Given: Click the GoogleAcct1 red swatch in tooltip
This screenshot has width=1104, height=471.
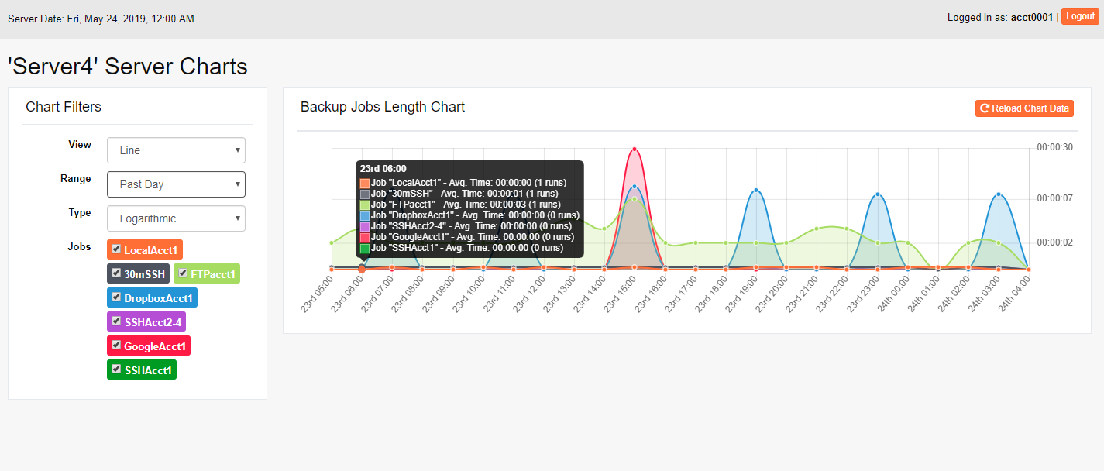Looking at the screenshot, I should pyautogui.click(x=365, y=237).
